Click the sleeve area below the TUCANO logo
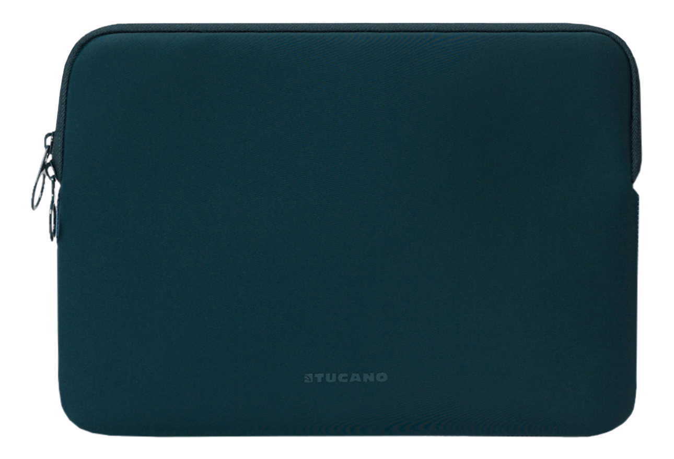Viewport: 674px width, 459px height. pyautogui.click(x=346, y=409)
